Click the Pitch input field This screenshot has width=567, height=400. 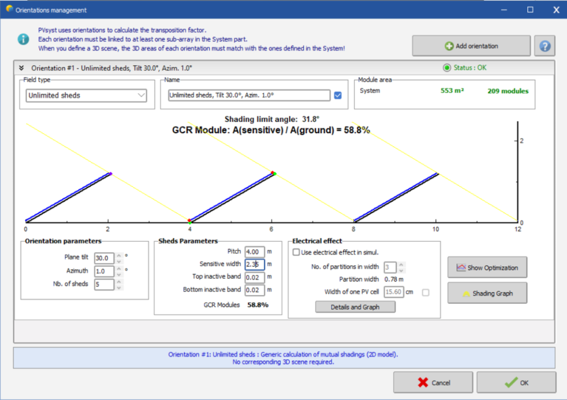(x=255, y=252)
